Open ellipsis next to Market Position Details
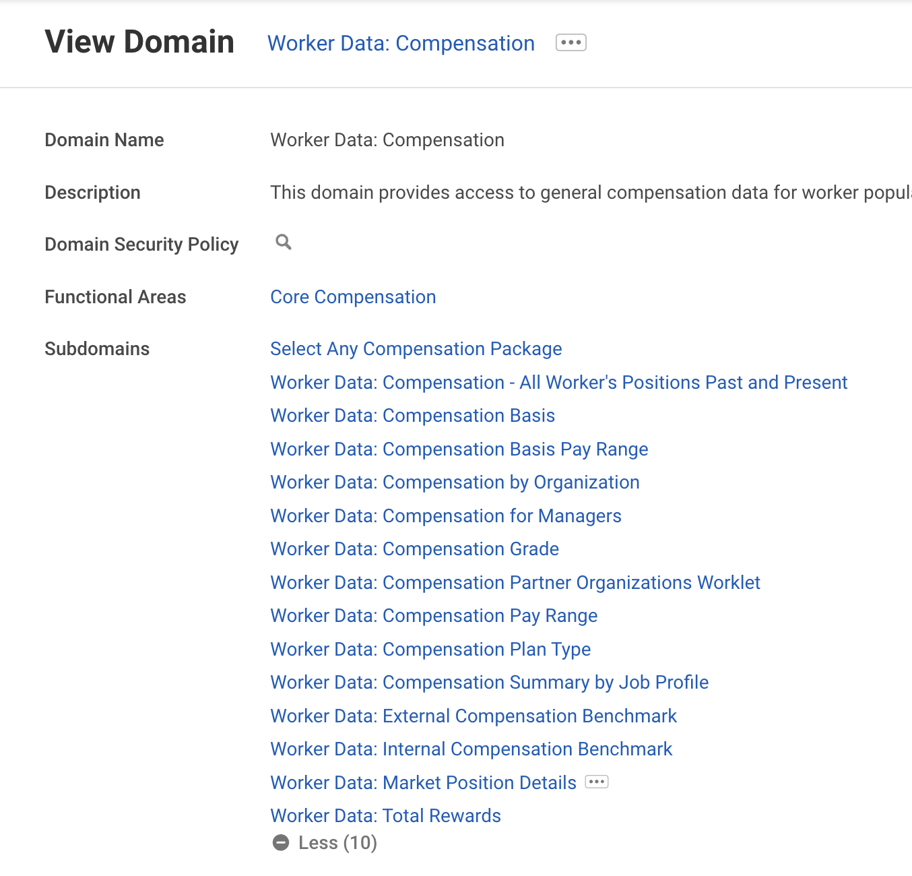This screenshot has width=912, height=876. pyautogui.click(x=596, y=782)
